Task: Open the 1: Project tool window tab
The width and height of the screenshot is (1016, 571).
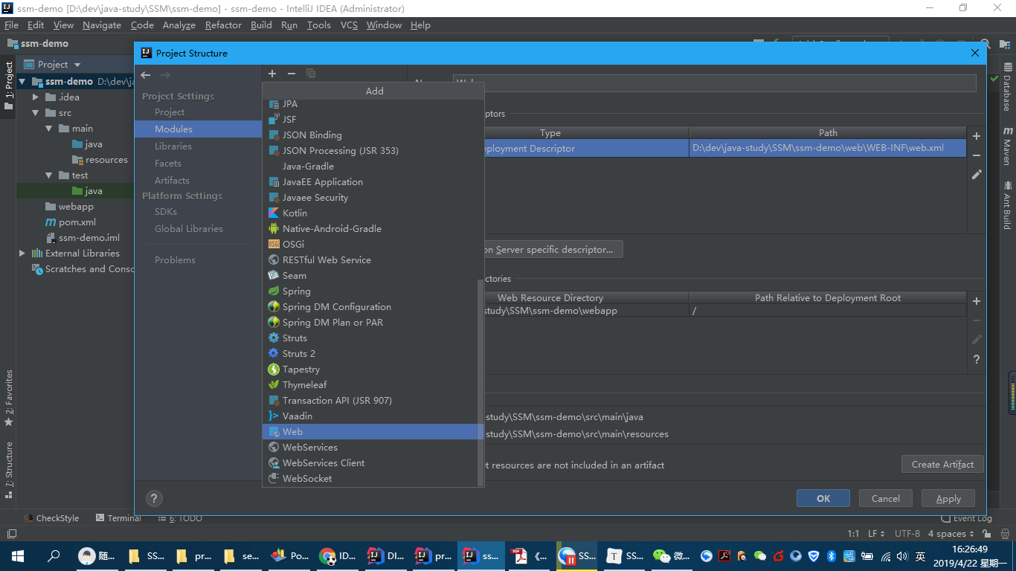Action: click(x=9, y=86)
